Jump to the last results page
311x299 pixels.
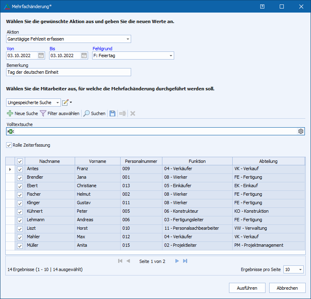(x=185, y=261)
